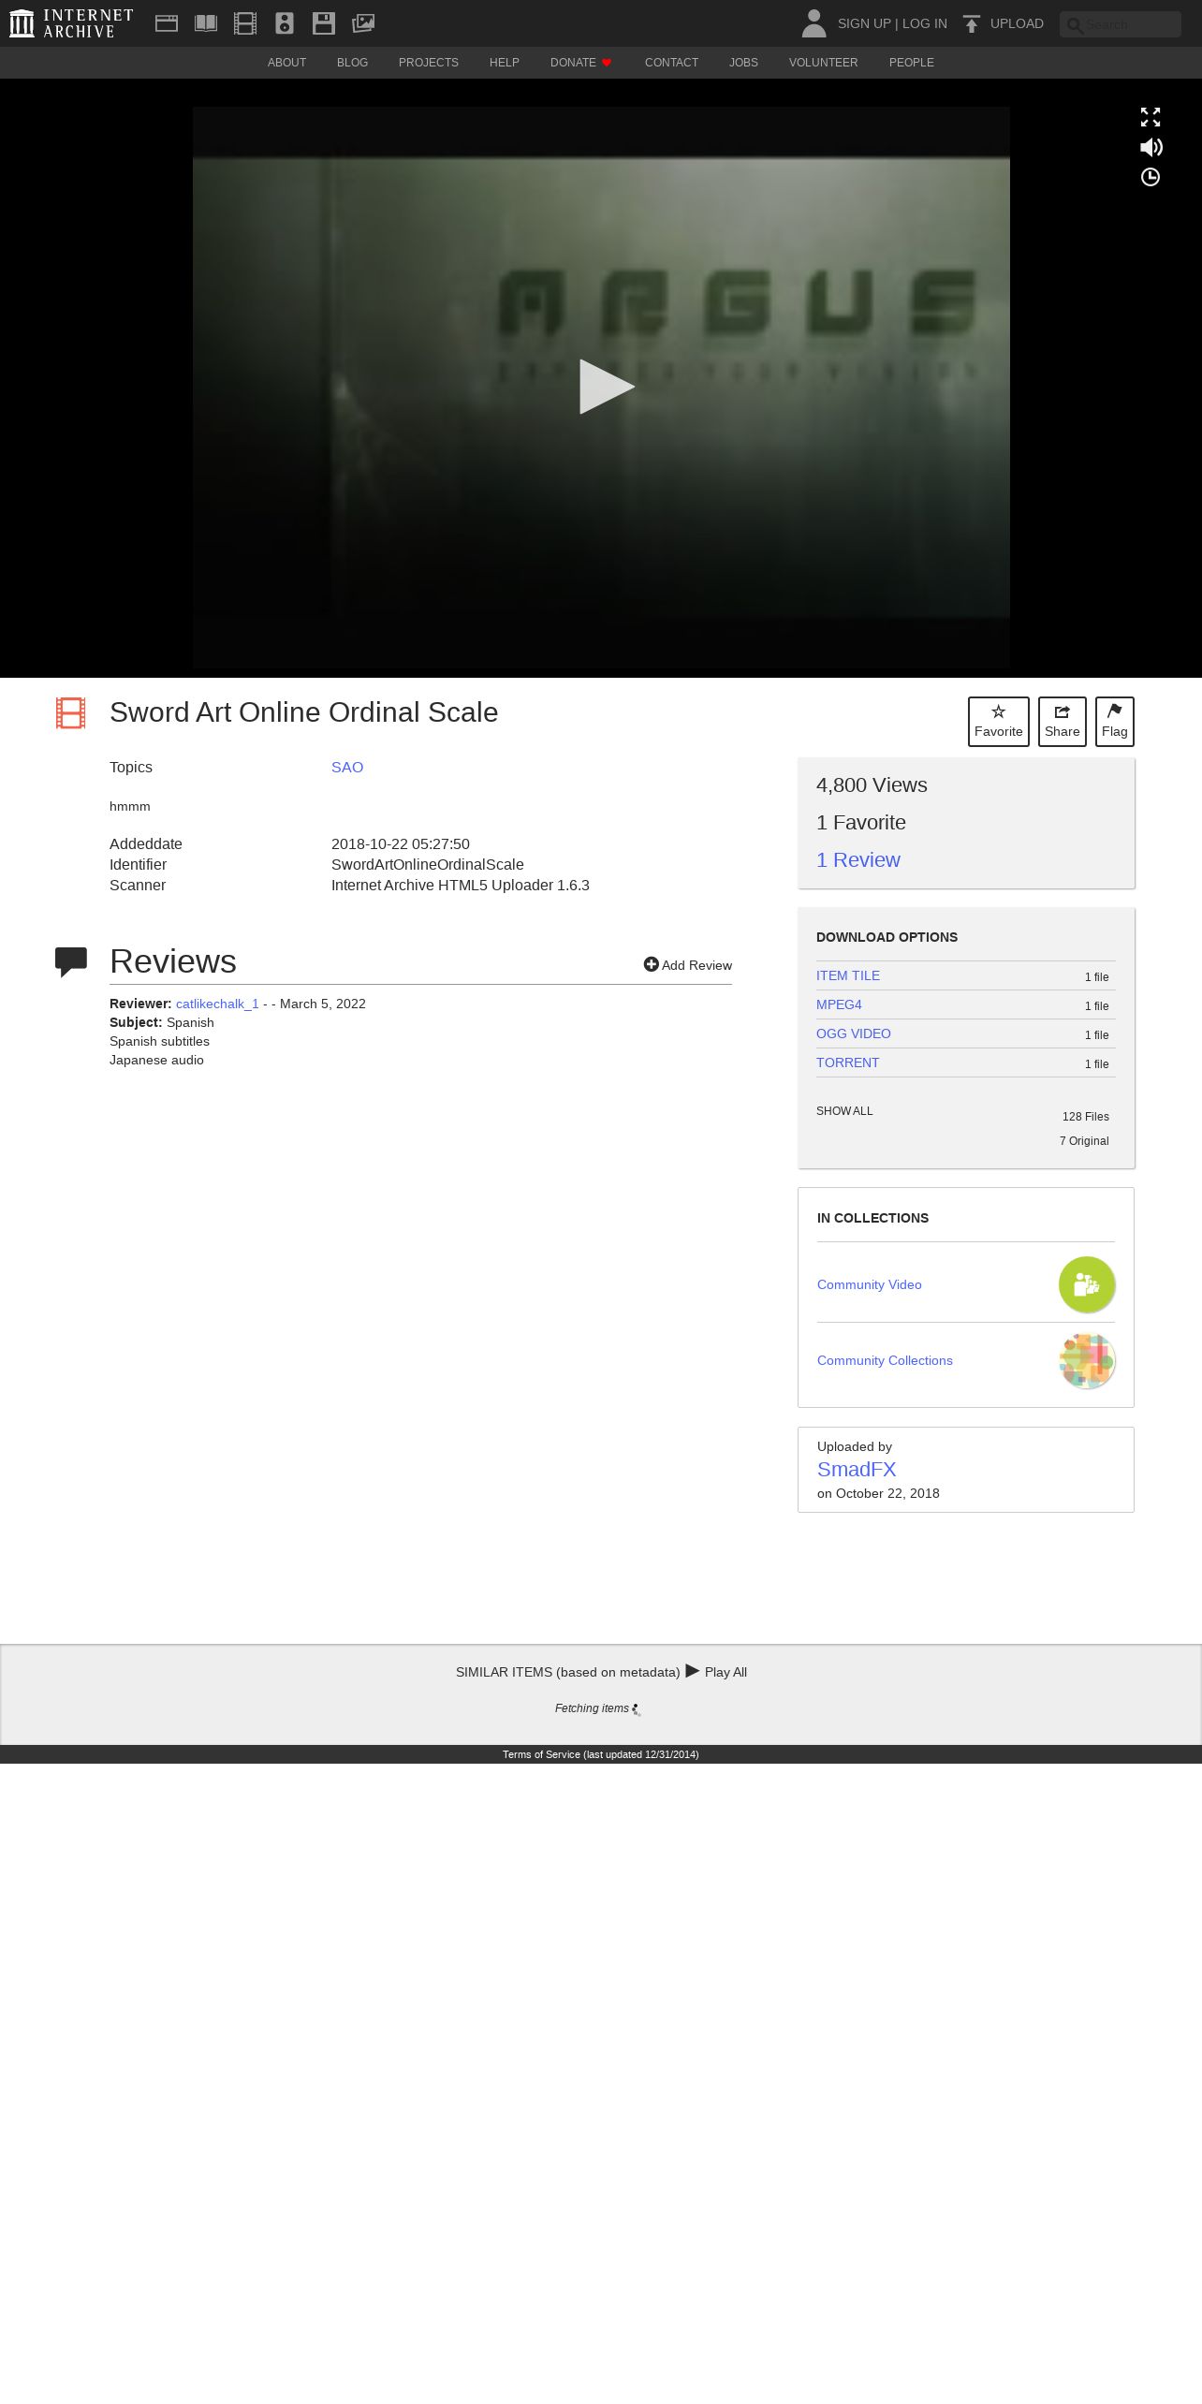Open the 1 Review link
The width and height of the screenshot is (1202, 2404).
coord(858,860)
